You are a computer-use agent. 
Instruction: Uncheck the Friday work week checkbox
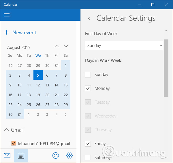pyautogui.click(x=88, y=144)
